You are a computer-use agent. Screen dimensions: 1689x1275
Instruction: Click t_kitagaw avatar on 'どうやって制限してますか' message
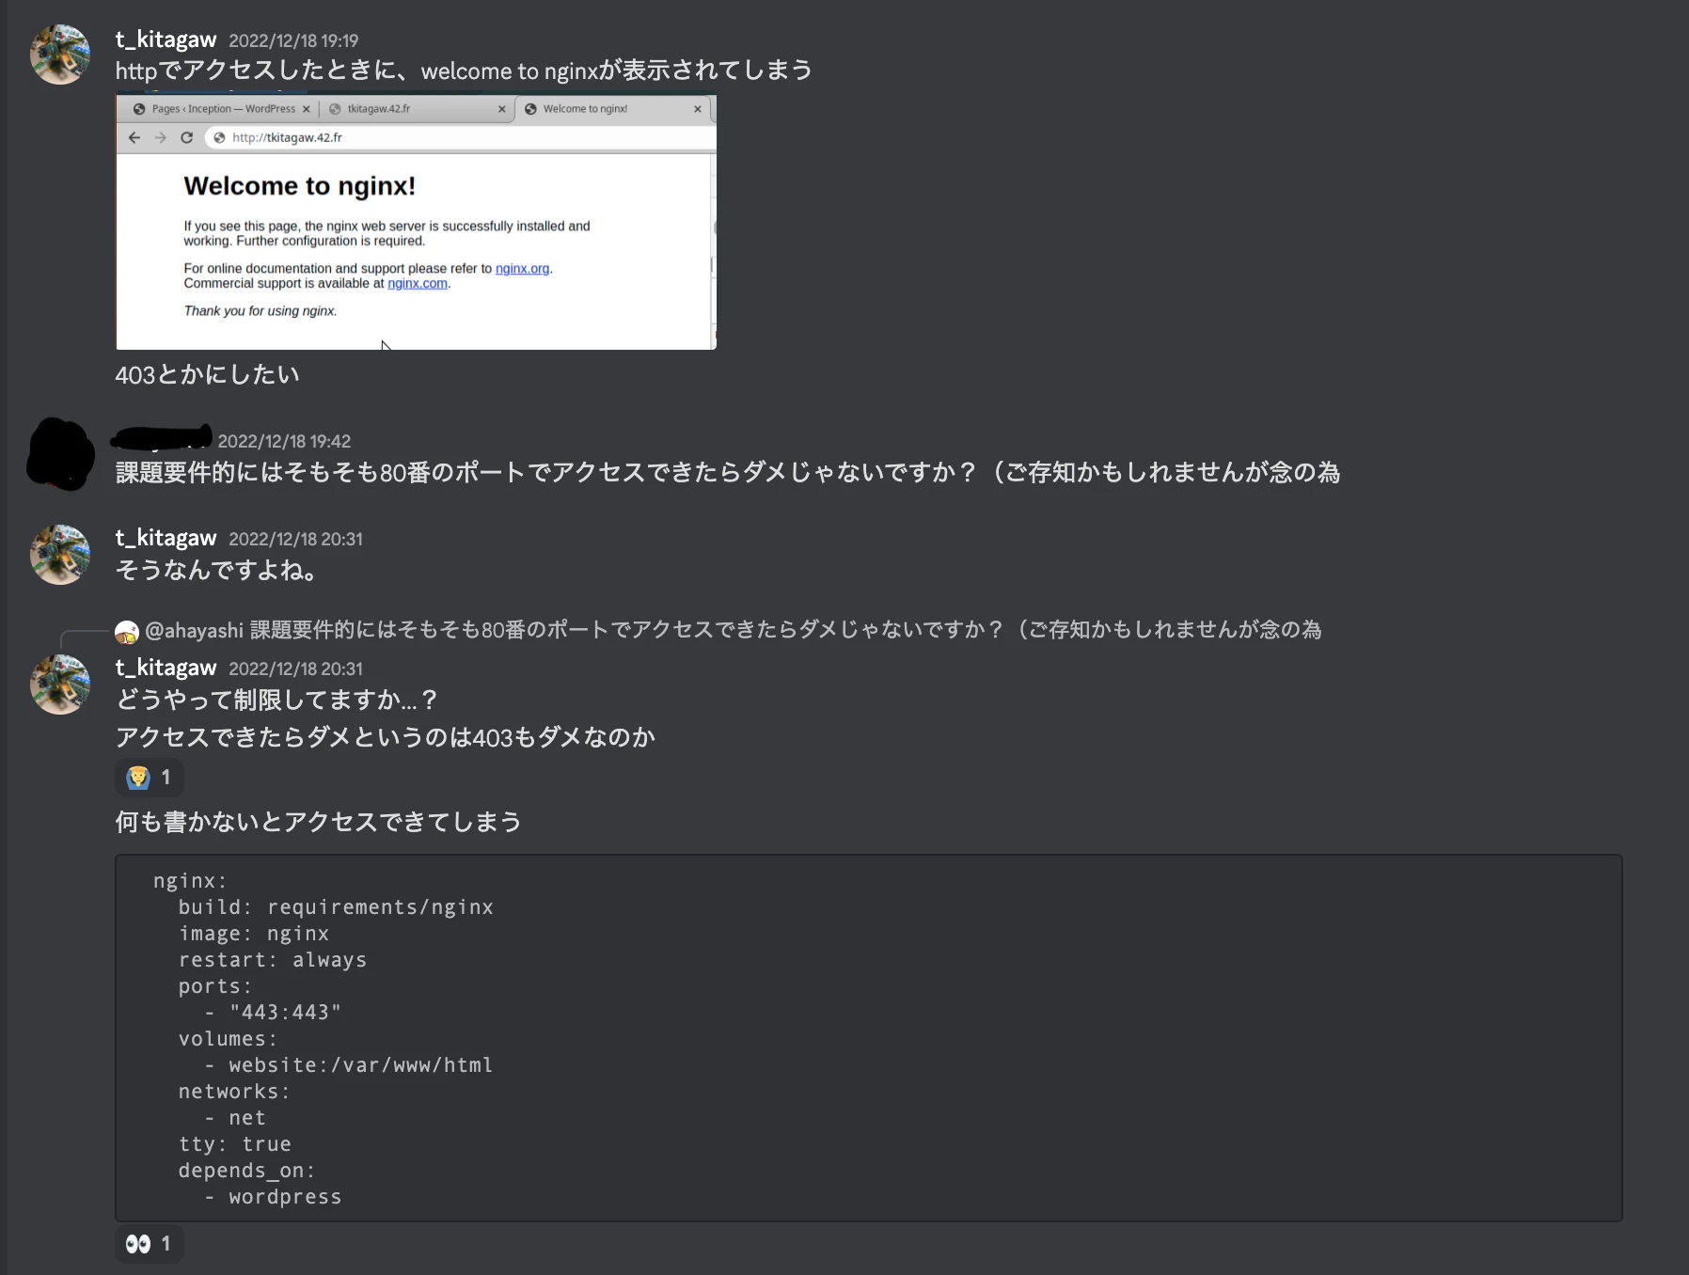(x=60, y=685)
